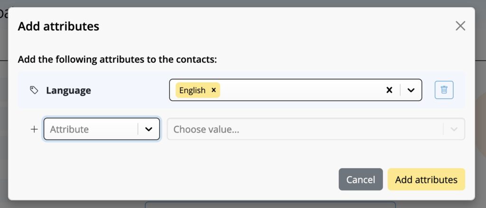Image resolution: width=486 pixels, height=208 pixels.
Task: Expand the Choose value chevron arrow
Action: (x=454, y=129)
